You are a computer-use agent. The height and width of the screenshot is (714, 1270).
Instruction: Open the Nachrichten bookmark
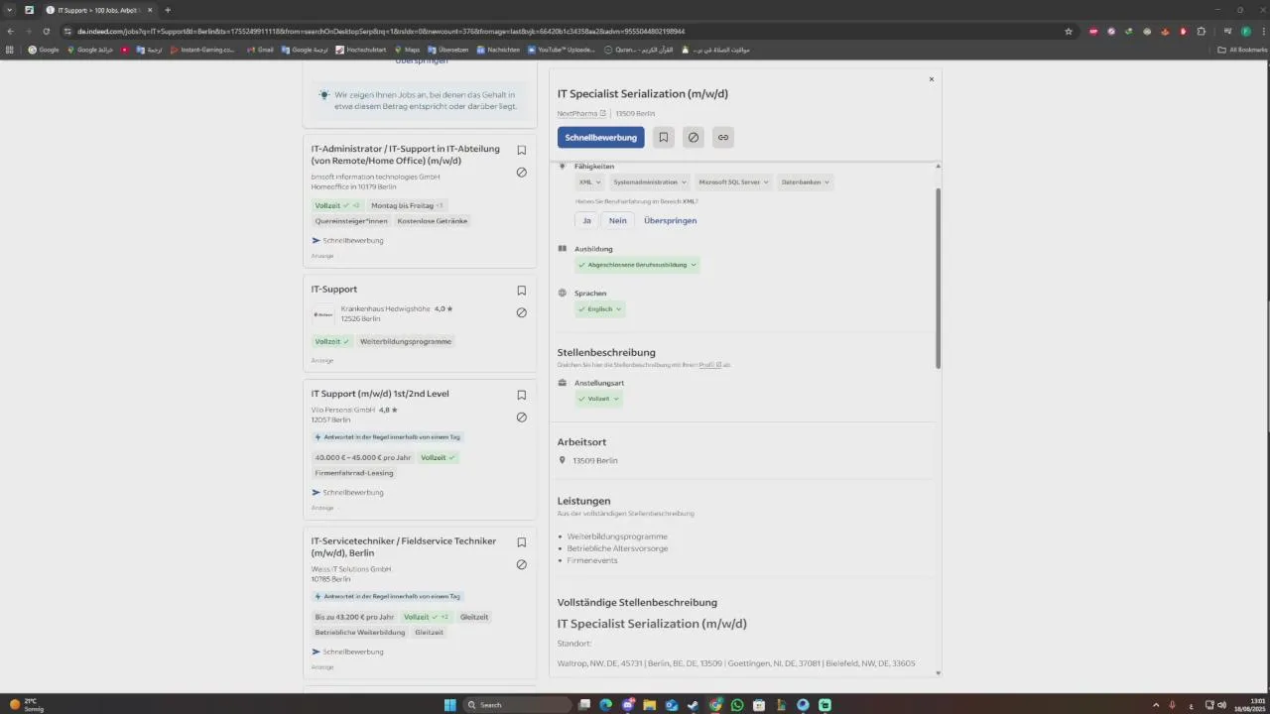coord(498,50)
